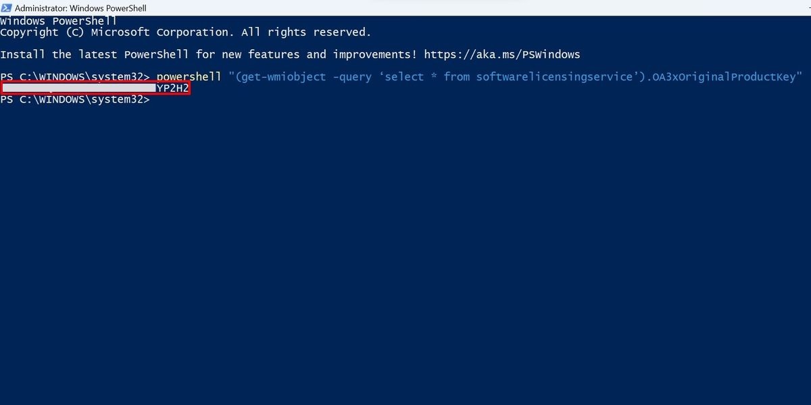Viewport: 811px width, 405px height.
Task: Click the yellow 'powershell' command word
Action: pos(189,77)
